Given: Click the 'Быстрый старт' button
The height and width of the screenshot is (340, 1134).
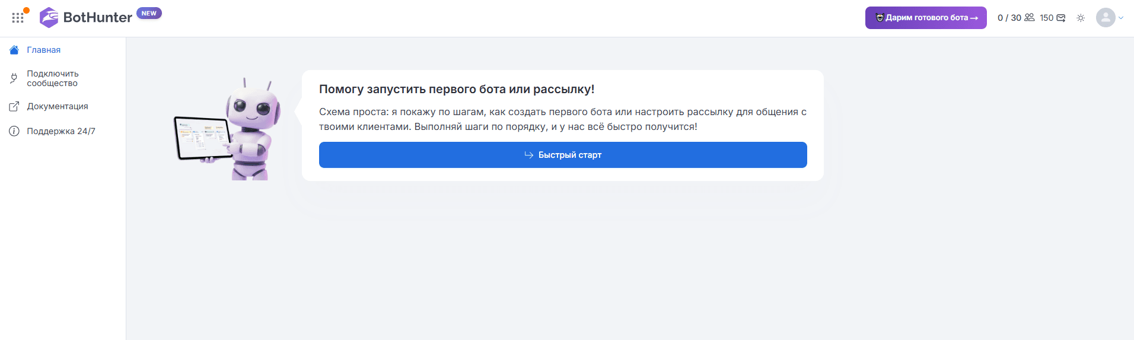Looking at the screenshot, I should [x=563, y=155].
